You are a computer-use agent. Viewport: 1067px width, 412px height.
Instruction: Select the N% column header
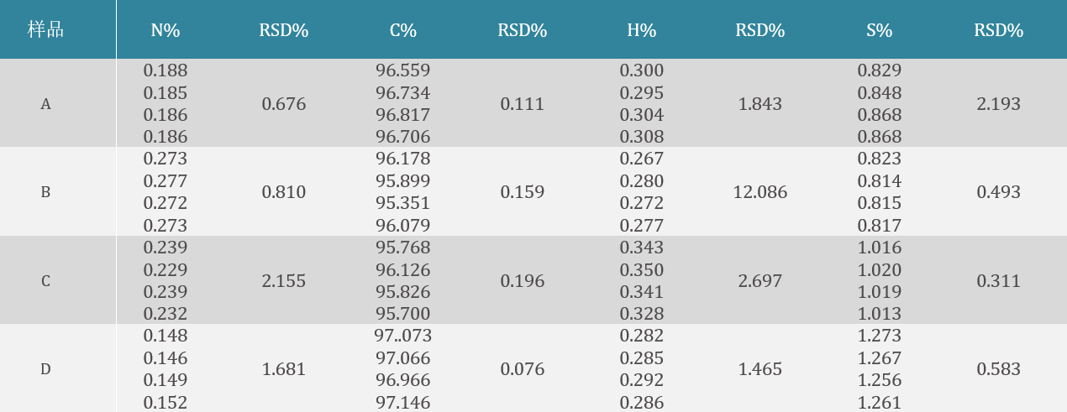pos(166,31)
